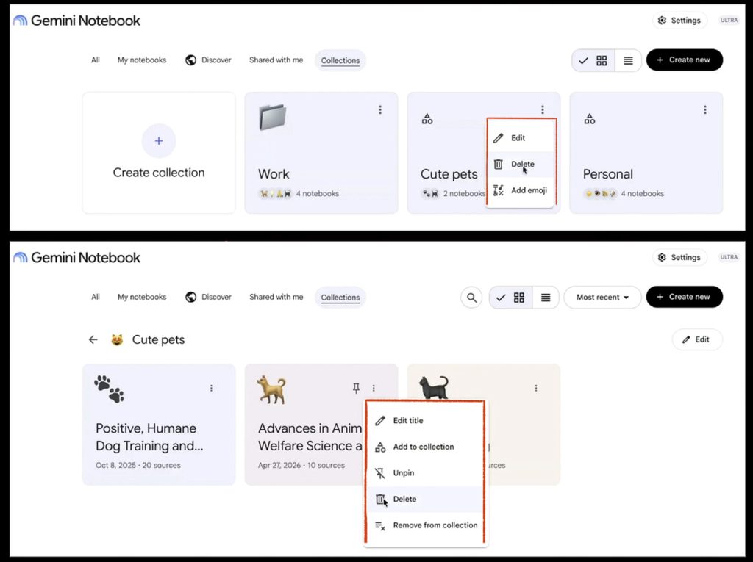Screen dimensions: 753x562
Task: Click the plus circle in Create collection
Action: click(x=159, y=140)
